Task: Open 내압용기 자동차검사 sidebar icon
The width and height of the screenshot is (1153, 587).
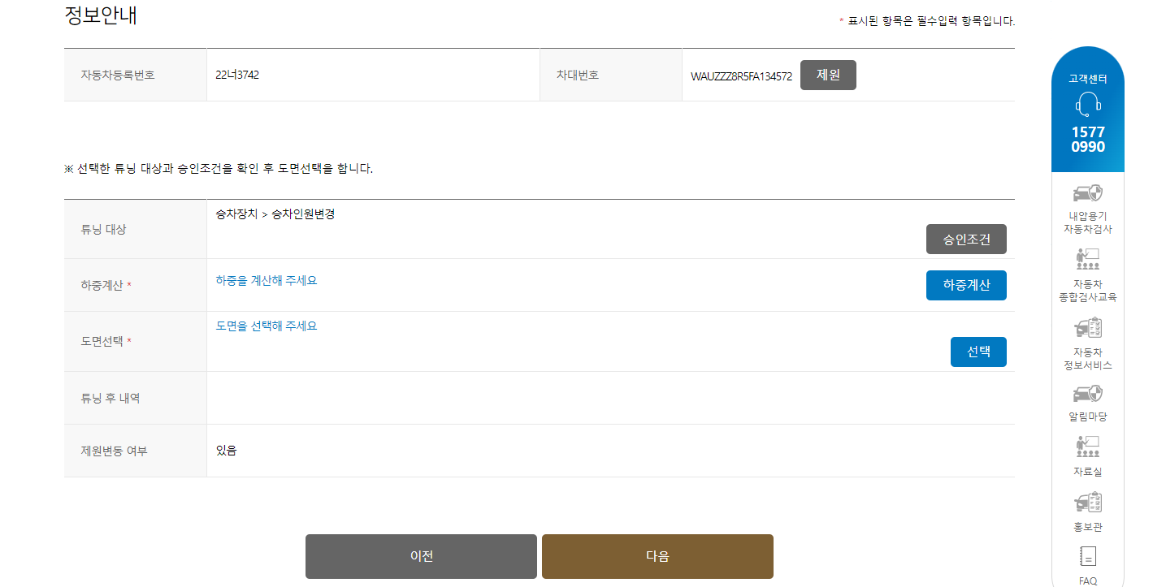Action: (x=1087, y=194)
